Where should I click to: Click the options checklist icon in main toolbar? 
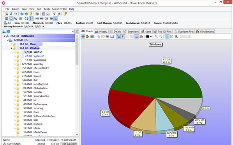click(48, 14)
